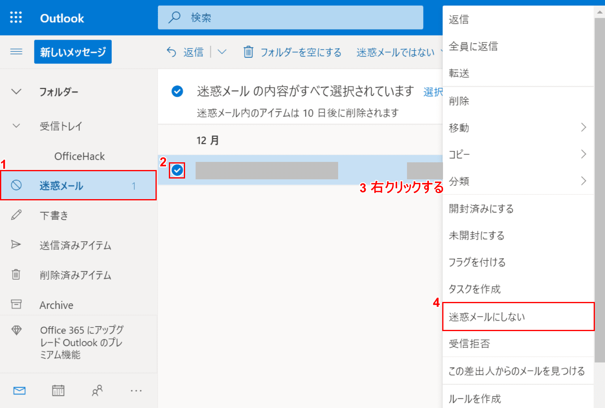
Task: Click the premium diamond icon
Action: coord(17,330)
